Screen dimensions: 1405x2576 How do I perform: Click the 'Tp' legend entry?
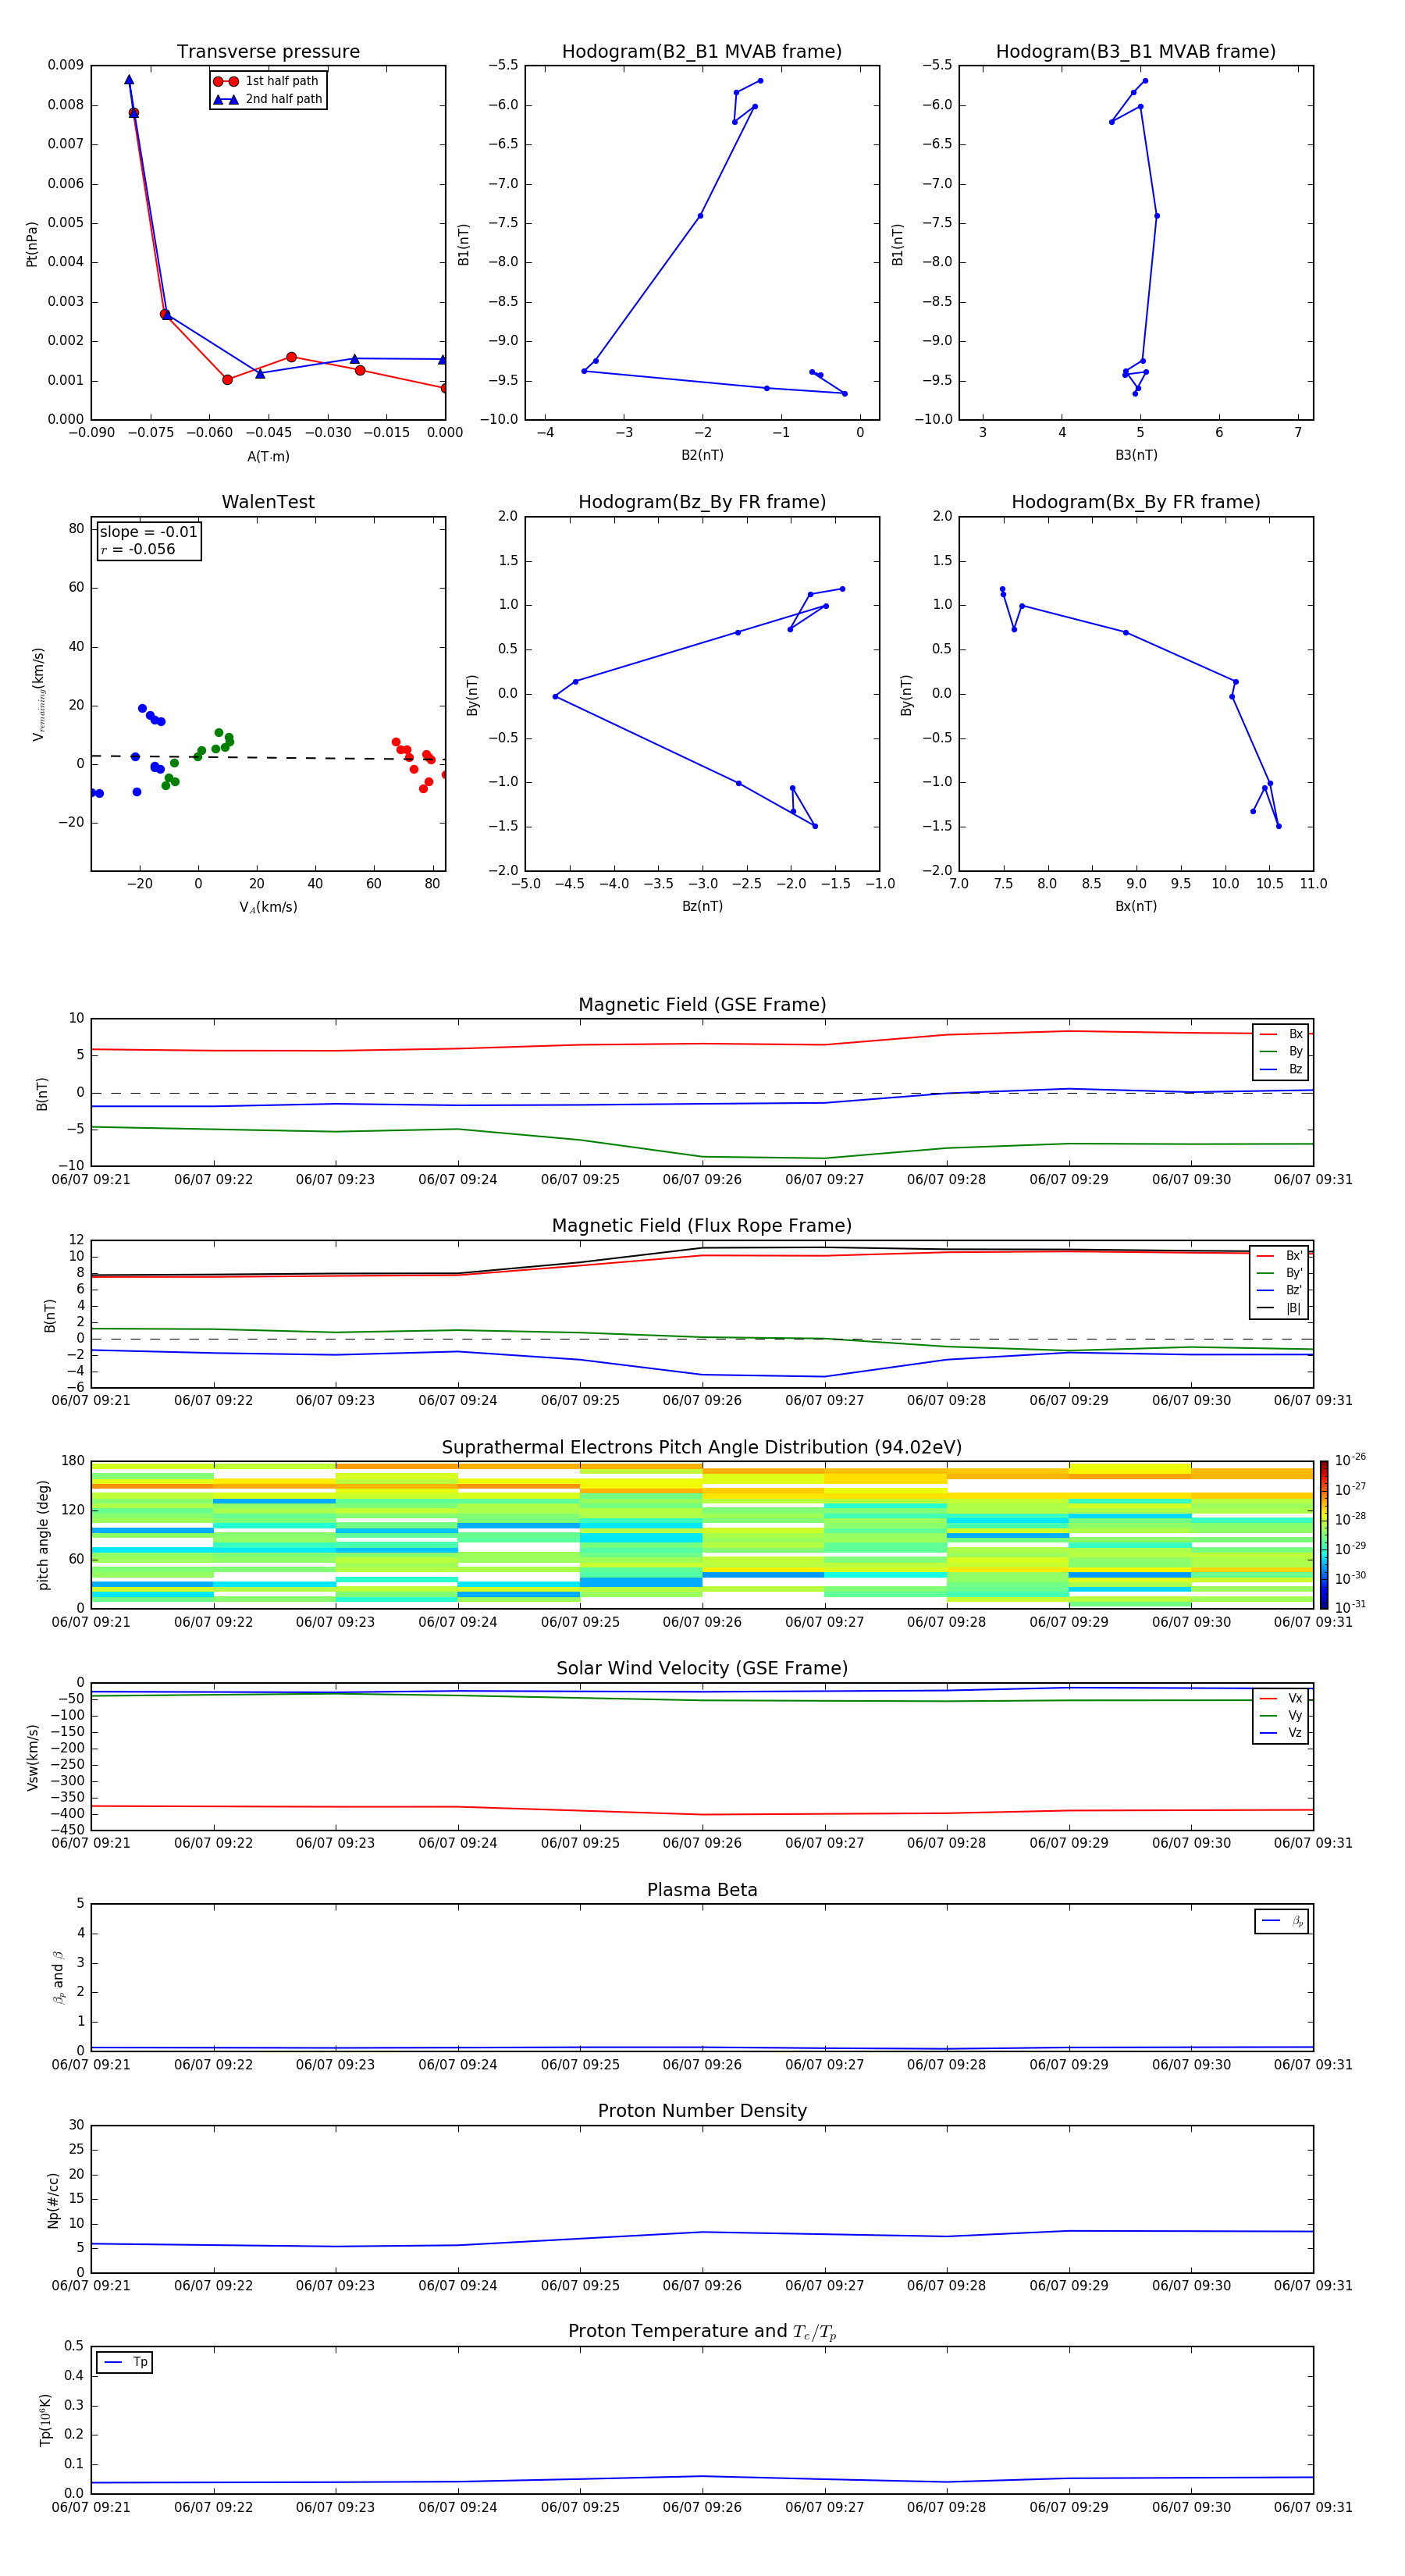(125, 2362)
